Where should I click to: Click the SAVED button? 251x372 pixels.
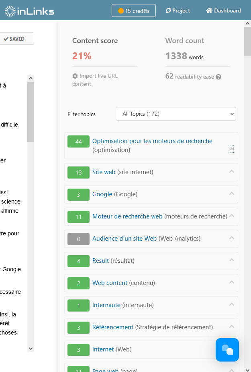pyautogui.click(x=14, y=39)
